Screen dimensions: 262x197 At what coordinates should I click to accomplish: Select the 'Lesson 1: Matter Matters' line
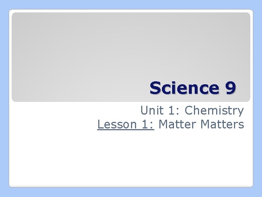click(x=171, y=124)
